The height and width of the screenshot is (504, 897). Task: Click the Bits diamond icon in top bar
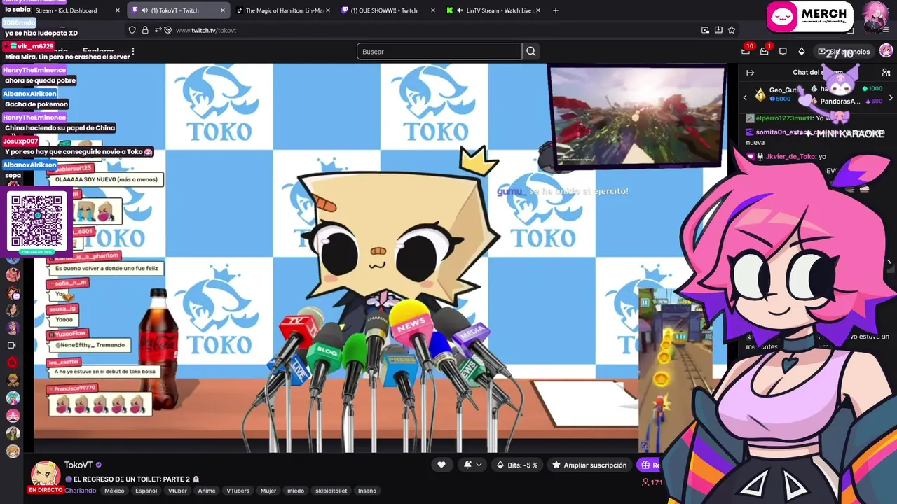pyautogui.click(x=802, y=51)
